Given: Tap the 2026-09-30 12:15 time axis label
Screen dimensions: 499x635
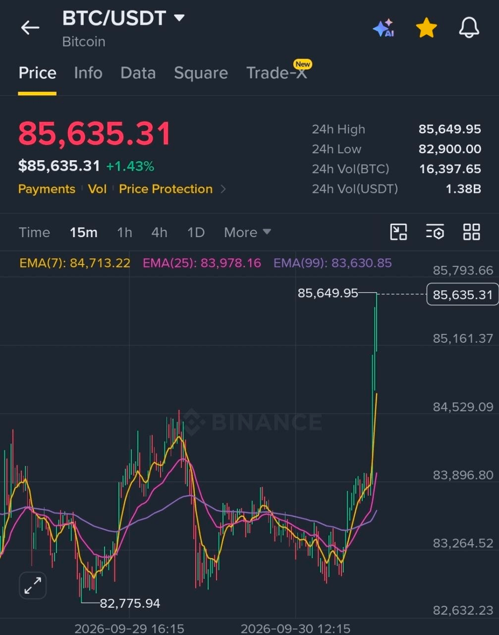Looking at the screenshot, I should click(x=295, y=629).
